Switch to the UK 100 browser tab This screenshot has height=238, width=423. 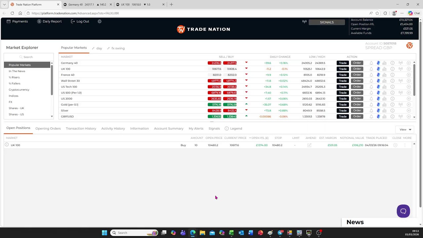click(x=140, y=5)
